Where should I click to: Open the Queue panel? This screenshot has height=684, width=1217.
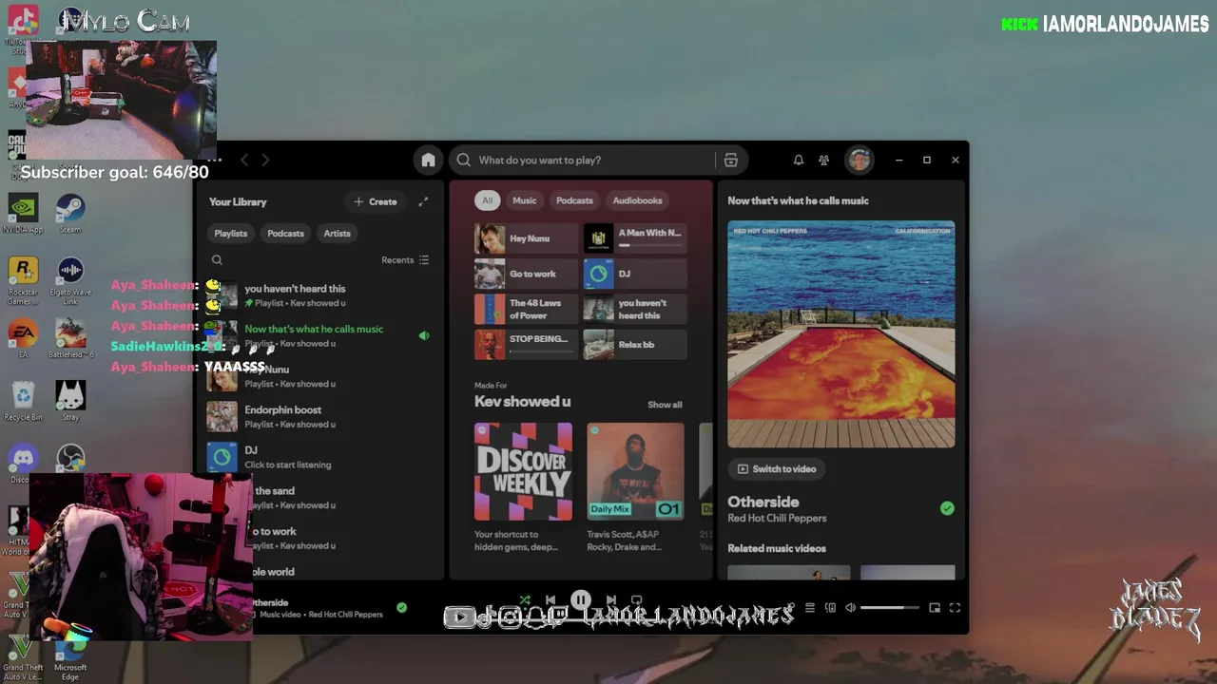pyautogui.click(x=810, y=608)
